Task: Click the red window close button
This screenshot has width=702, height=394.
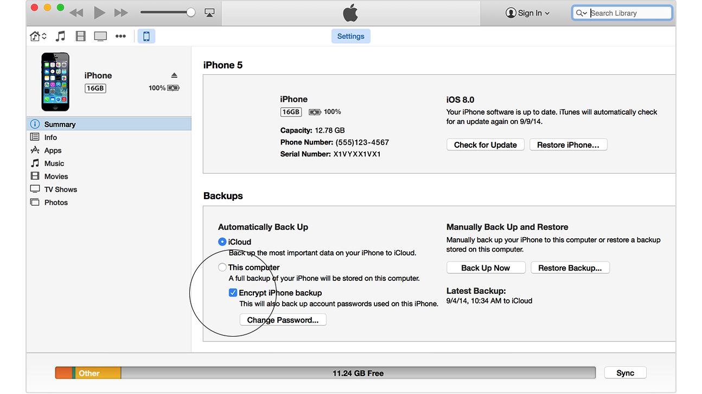Action: pos(34,8)
